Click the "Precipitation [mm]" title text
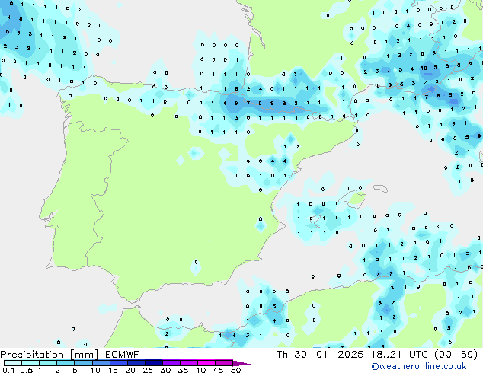 (49, 355)
